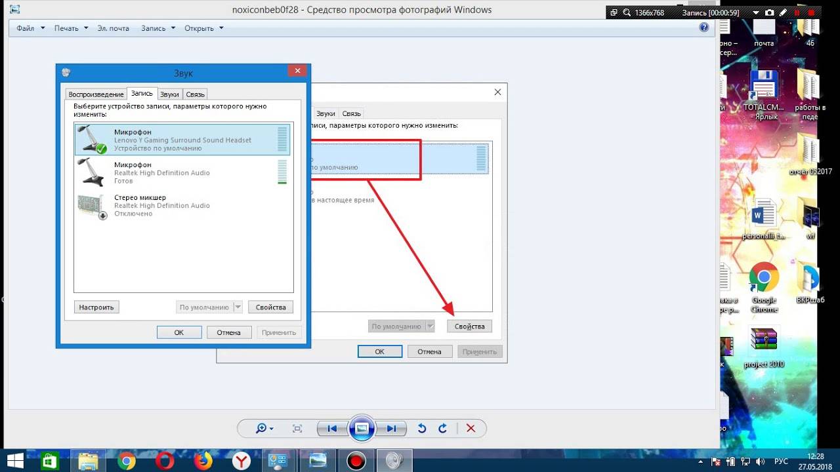Show photo at actual size

click(x=297, y=428)
